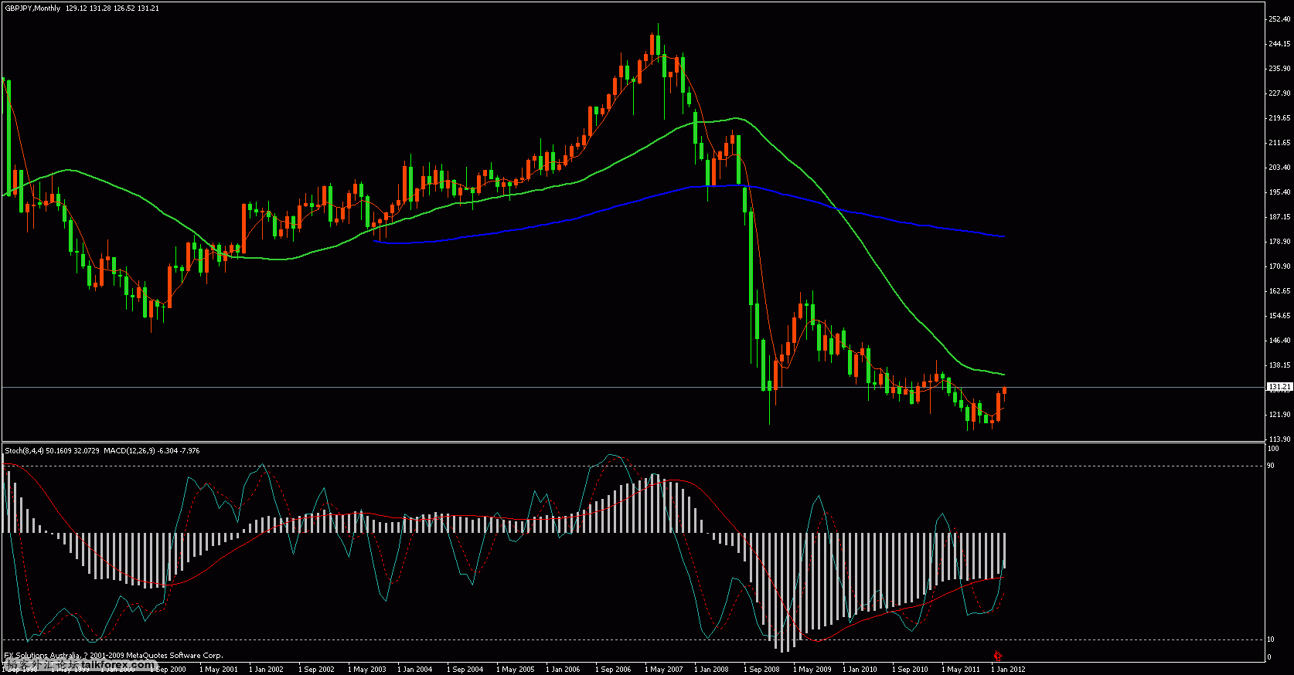Click the current price tag 131.21

[1279, 387]
